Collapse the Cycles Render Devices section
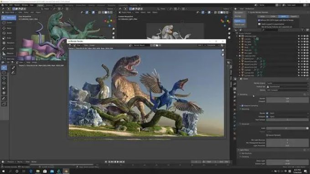Image resolution: width=310 pixels, height=174 pixels. click(x=258, y=12)
